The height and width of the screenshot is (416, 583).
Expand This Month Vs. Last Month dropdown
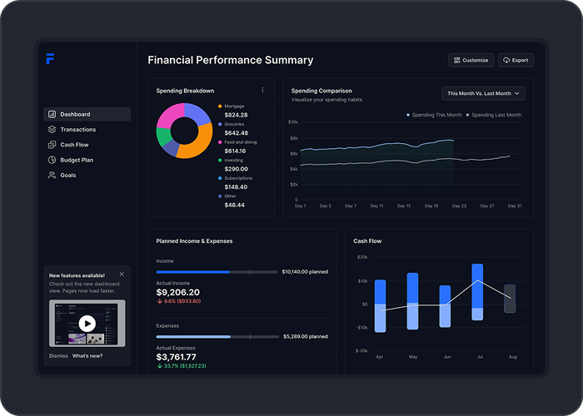(484, 94)
